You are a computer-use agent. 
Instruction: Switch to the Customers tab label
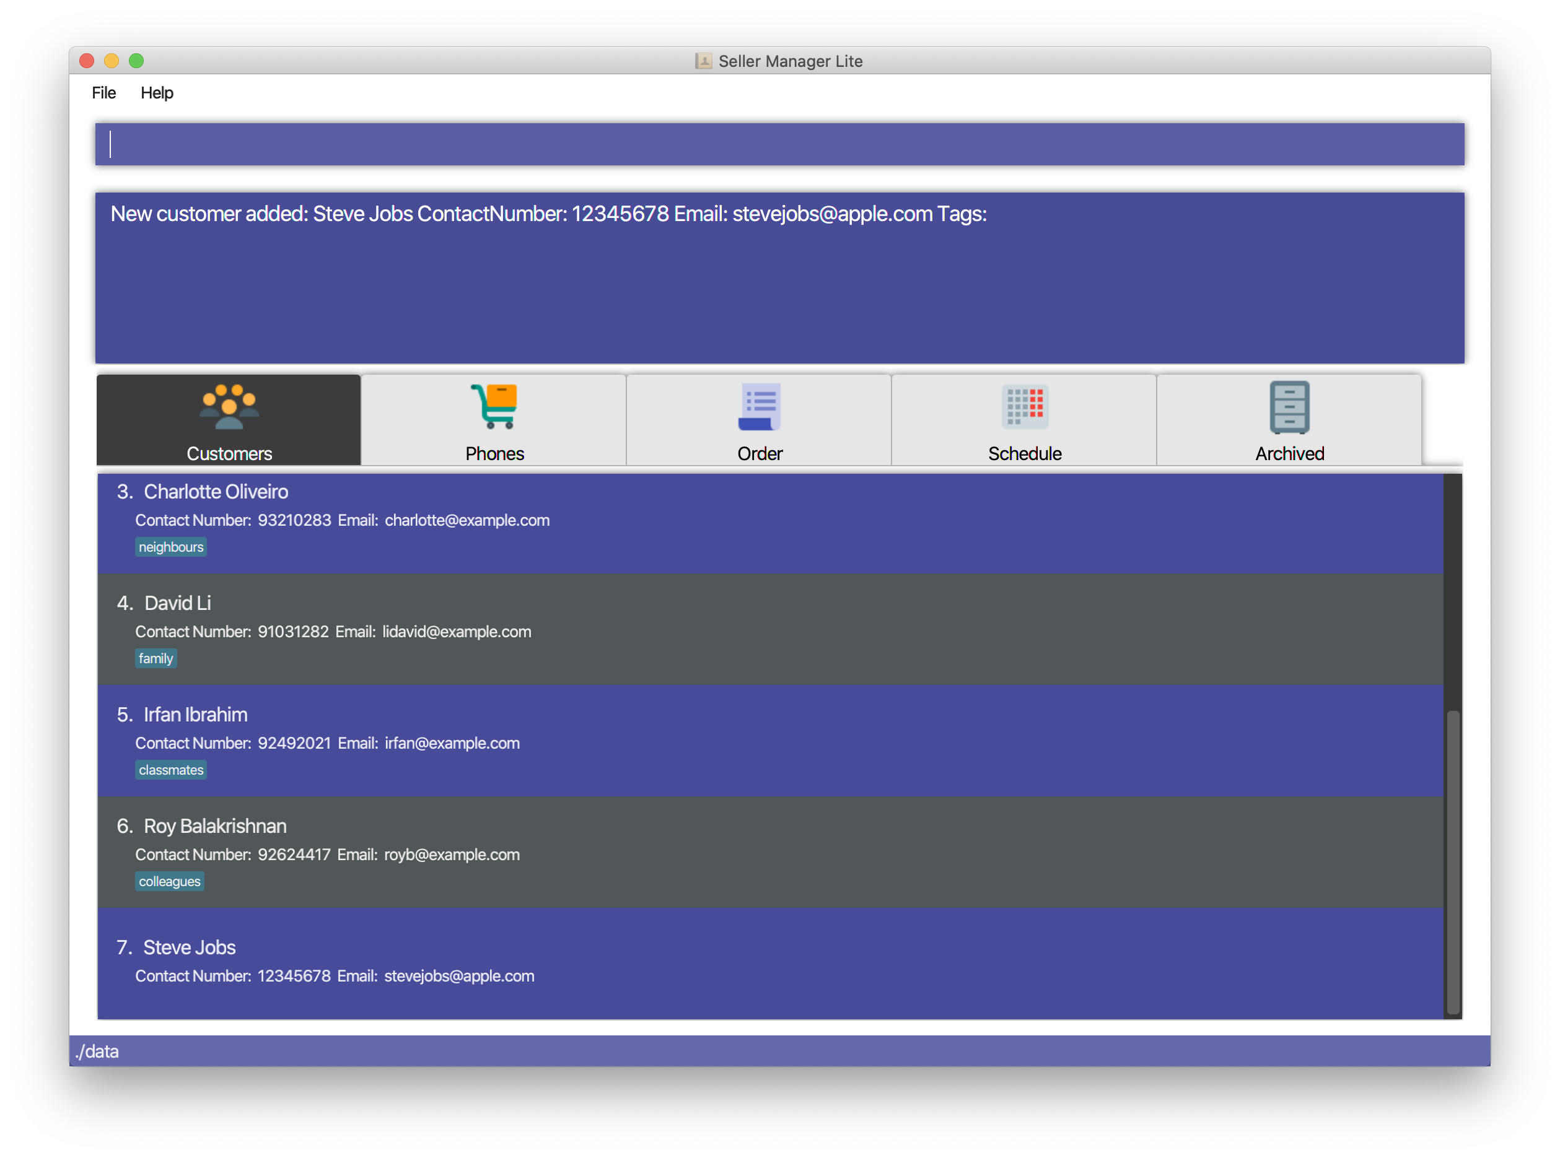229,453
